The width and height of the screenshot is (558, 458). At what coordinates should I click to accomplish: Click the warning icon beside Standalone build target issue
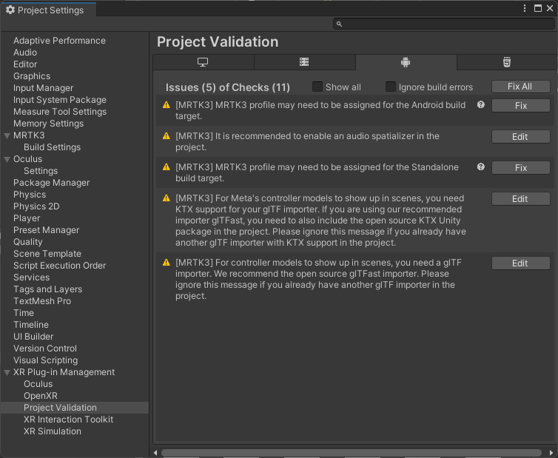[167, 167]
